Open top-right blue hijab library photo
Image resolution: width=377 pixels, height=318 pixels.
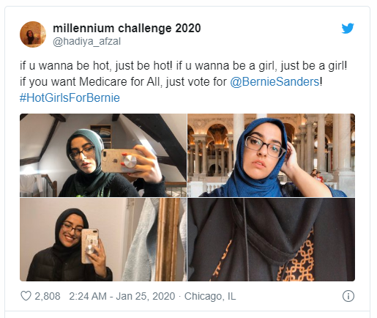pos(271,155)
